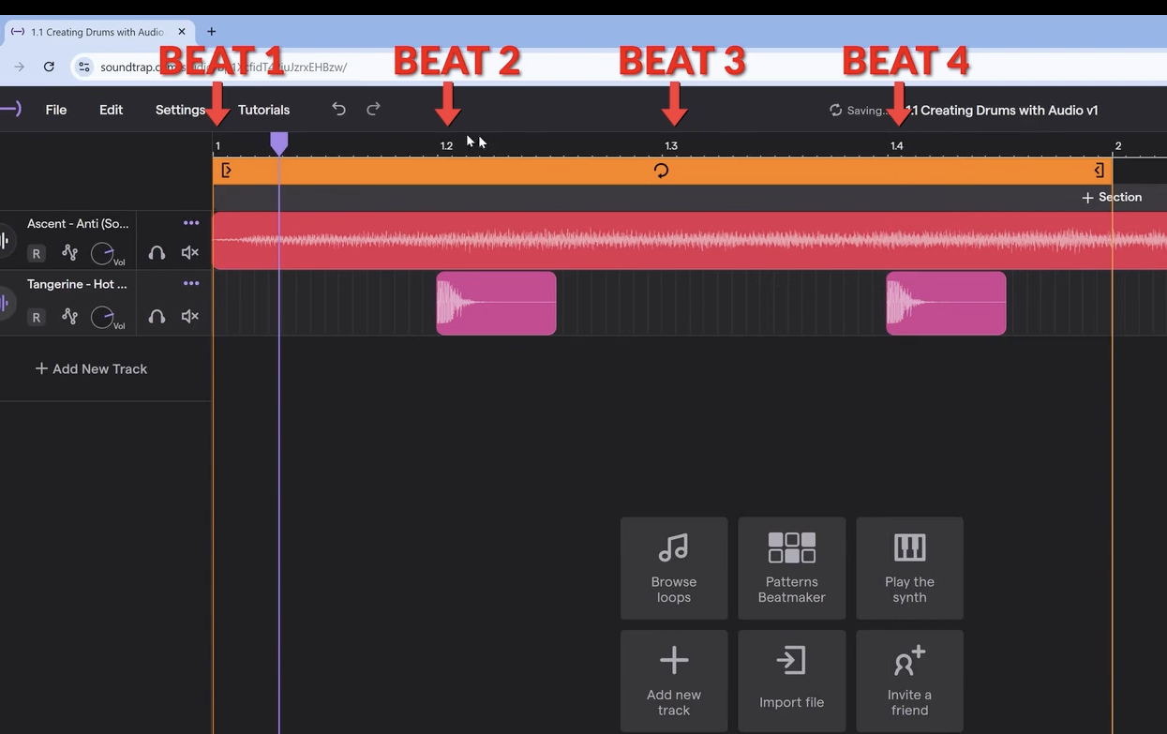The image size is (1167, 734).
Task: Click Play the synth
Action: coord(909,568)
